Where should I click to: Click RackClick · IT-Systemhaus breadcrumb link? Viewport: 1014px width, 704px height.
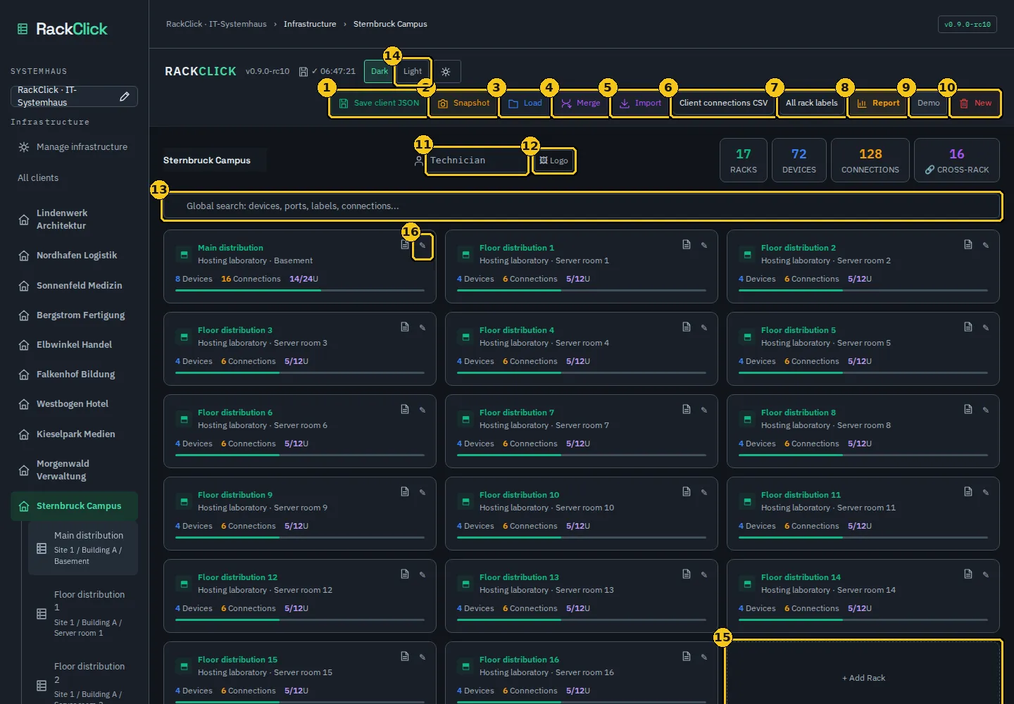click(216, 24)
